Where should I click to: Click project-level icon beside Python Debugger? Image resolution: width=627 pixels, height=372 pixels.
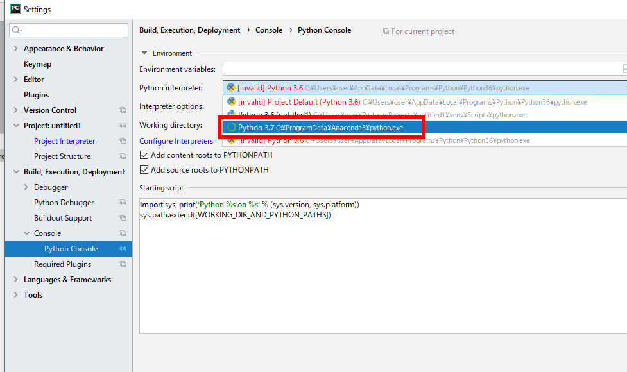[123, 203]
